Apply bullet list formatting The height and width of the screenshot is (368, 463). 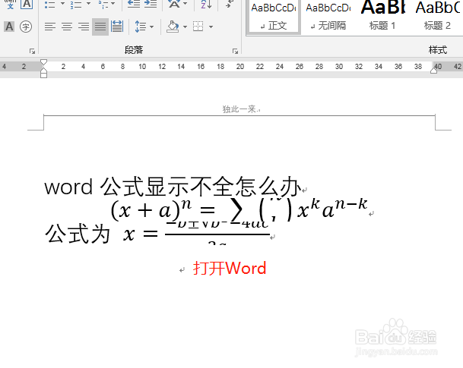(x=49, y=5)
